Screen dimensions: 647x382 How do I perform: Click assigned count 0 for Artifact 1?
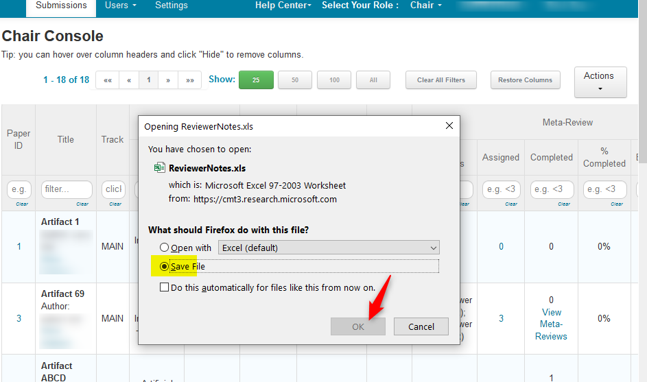click(x=501, y=246)
